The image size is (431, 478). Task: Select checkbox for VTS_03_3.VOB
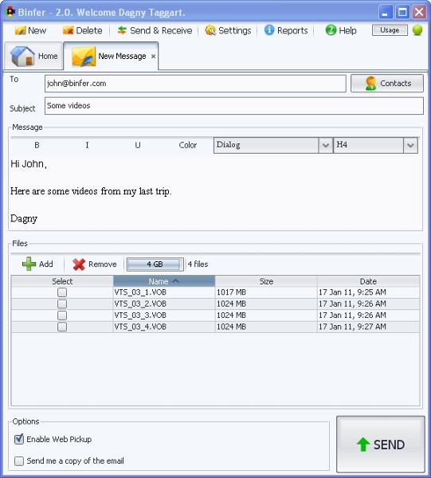pyautogui.click(x=62, y=315)
